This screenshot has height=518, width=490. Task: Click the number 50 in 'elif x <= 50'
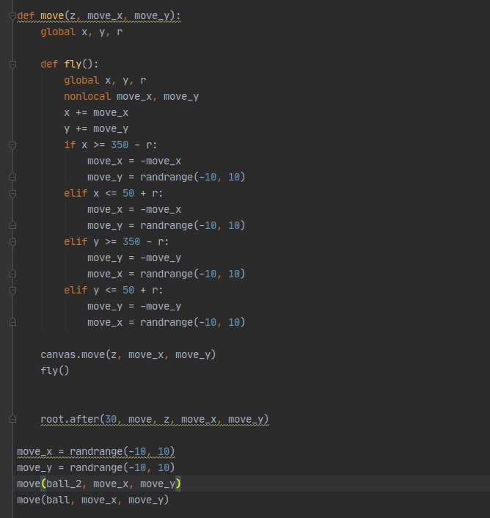click(128, 193)
